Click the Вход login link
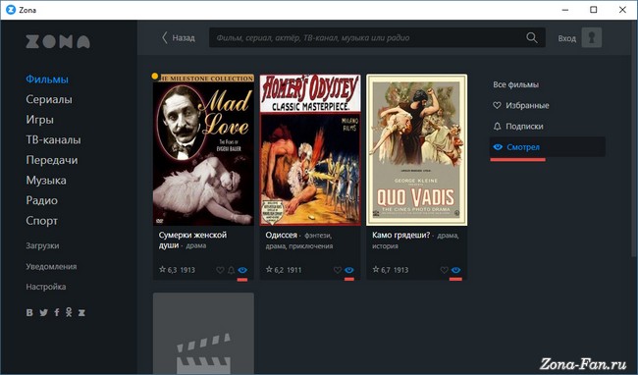 click(x=566, y=38)
